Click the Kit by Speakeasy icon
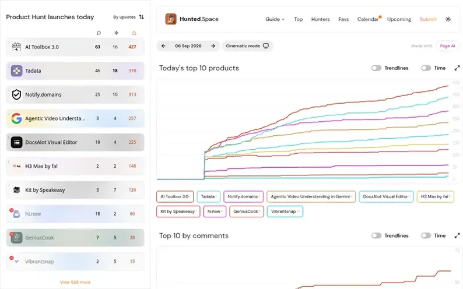 point(16,190)
